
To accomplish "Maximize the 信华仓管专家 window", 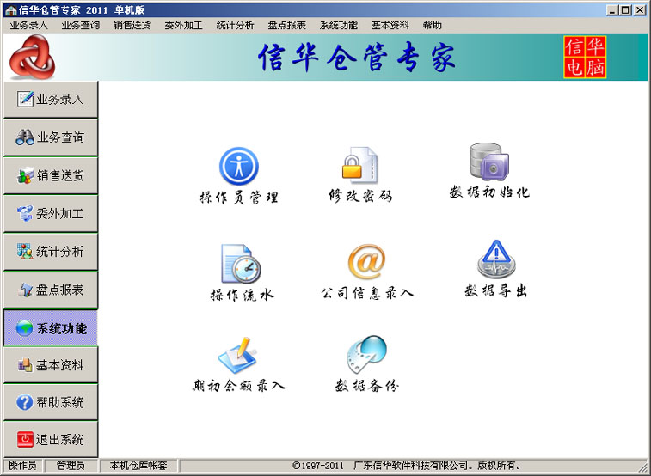I will pyautogui.click(x=625, y=10).
